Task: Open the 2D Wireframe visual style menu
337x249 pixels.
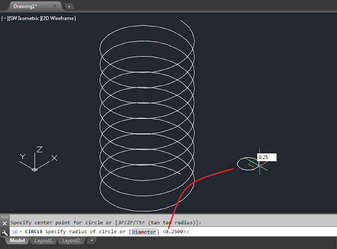Action: [58, 18]
